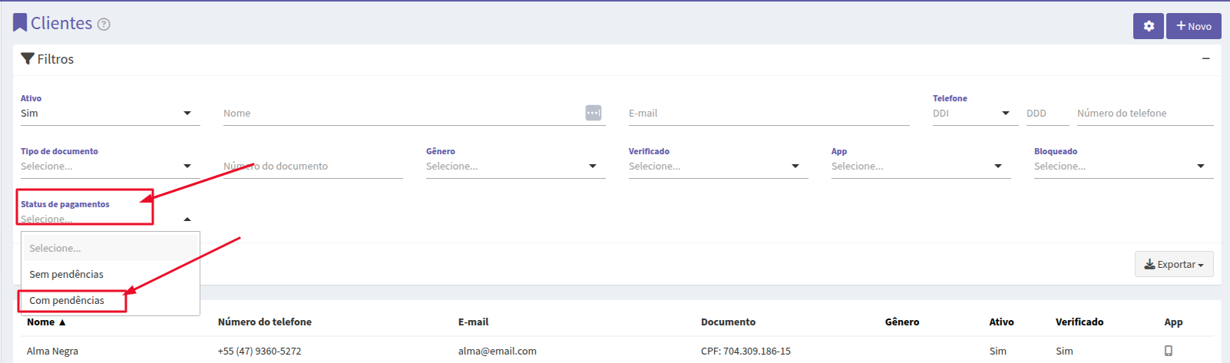Click the Número do documento input field
The height and width of the screenshot is (363, 1230).
[x=312, y=167]
